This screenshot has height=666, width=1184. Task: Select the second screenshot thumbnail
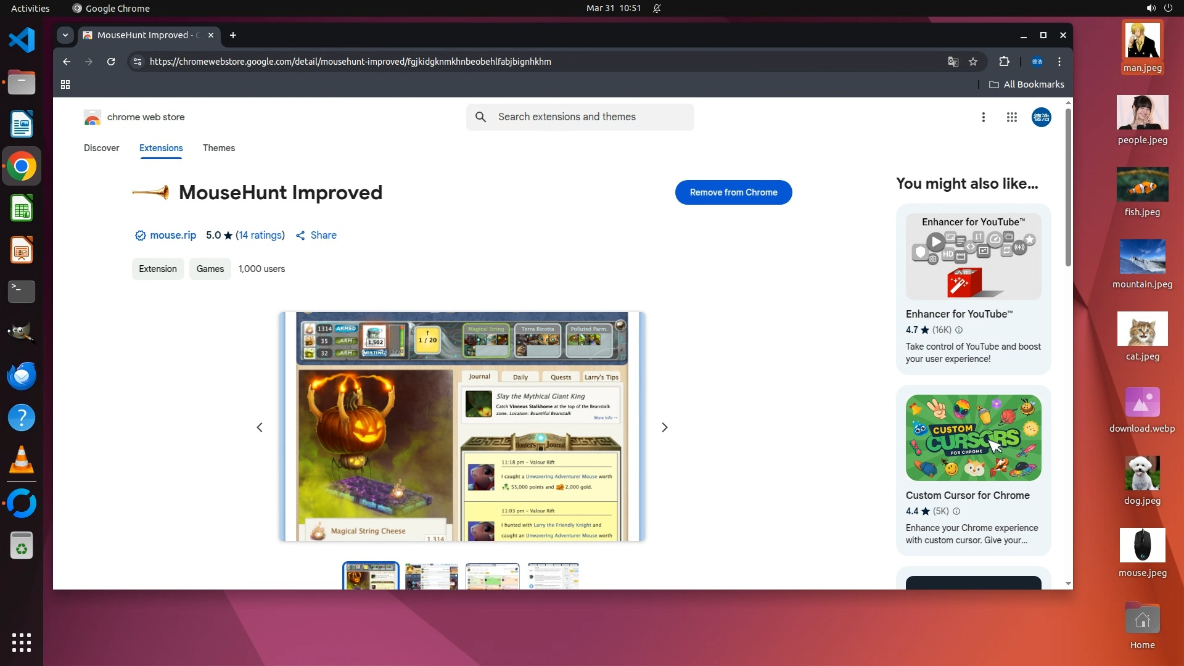pos(432,577)
